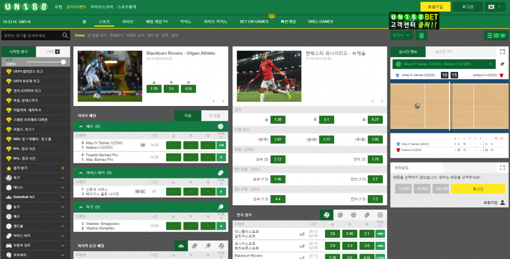This screenshot has height=259, width=510.
Task: Select draw odds 3.5 on Blackburn card
Action: pyautogui.click(x=171, y=88)
